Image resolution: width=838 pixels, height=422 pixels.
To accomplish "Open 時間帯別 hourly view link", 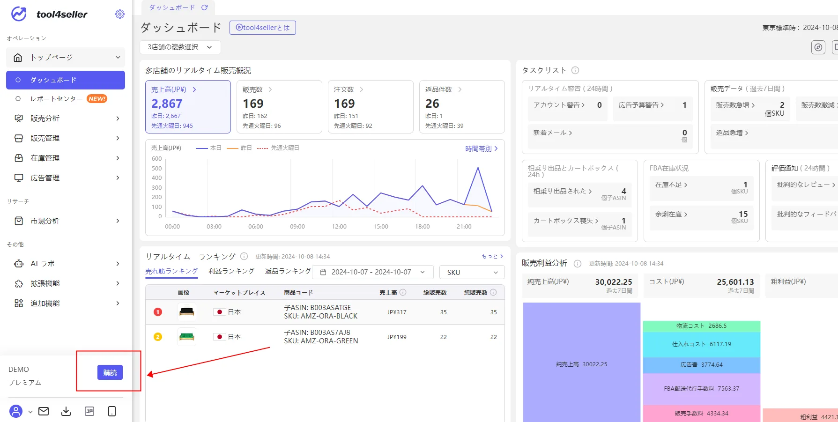I will 482,148.
